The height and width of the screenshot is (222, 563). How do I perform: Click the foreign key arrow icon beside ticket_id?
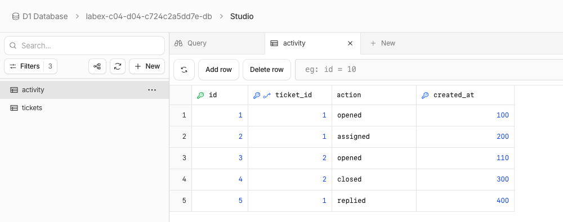pyautogui.click(x=267, y=96)
